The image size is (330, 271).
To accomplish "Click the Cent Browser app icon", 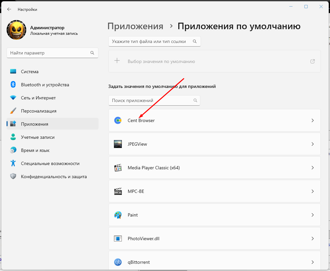I will (118, 120).
